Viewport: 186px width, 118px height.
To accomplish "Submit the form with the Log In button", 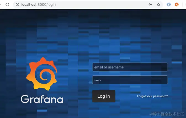I will (104, 96).
